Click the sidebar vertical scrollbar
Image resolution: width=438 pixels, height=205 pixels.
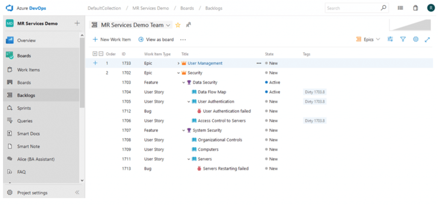82,73
